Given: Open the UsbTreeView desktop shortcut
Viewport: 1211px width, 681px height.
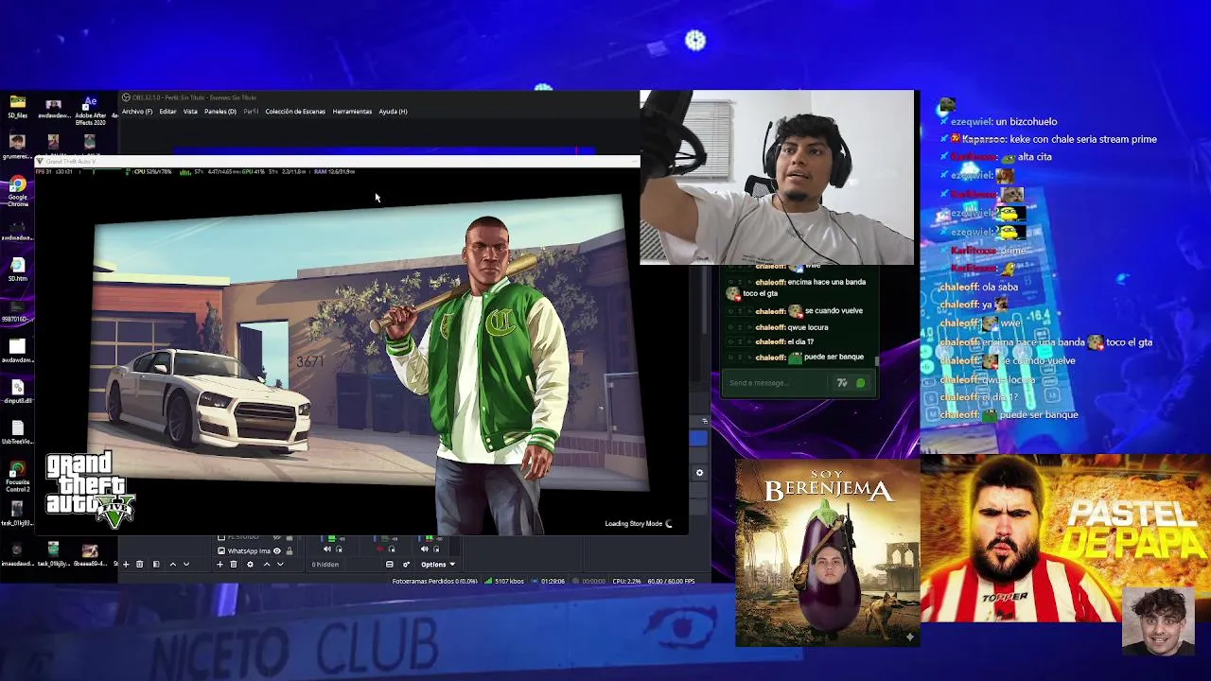Looking at the screenshot, I should (18, 431).
